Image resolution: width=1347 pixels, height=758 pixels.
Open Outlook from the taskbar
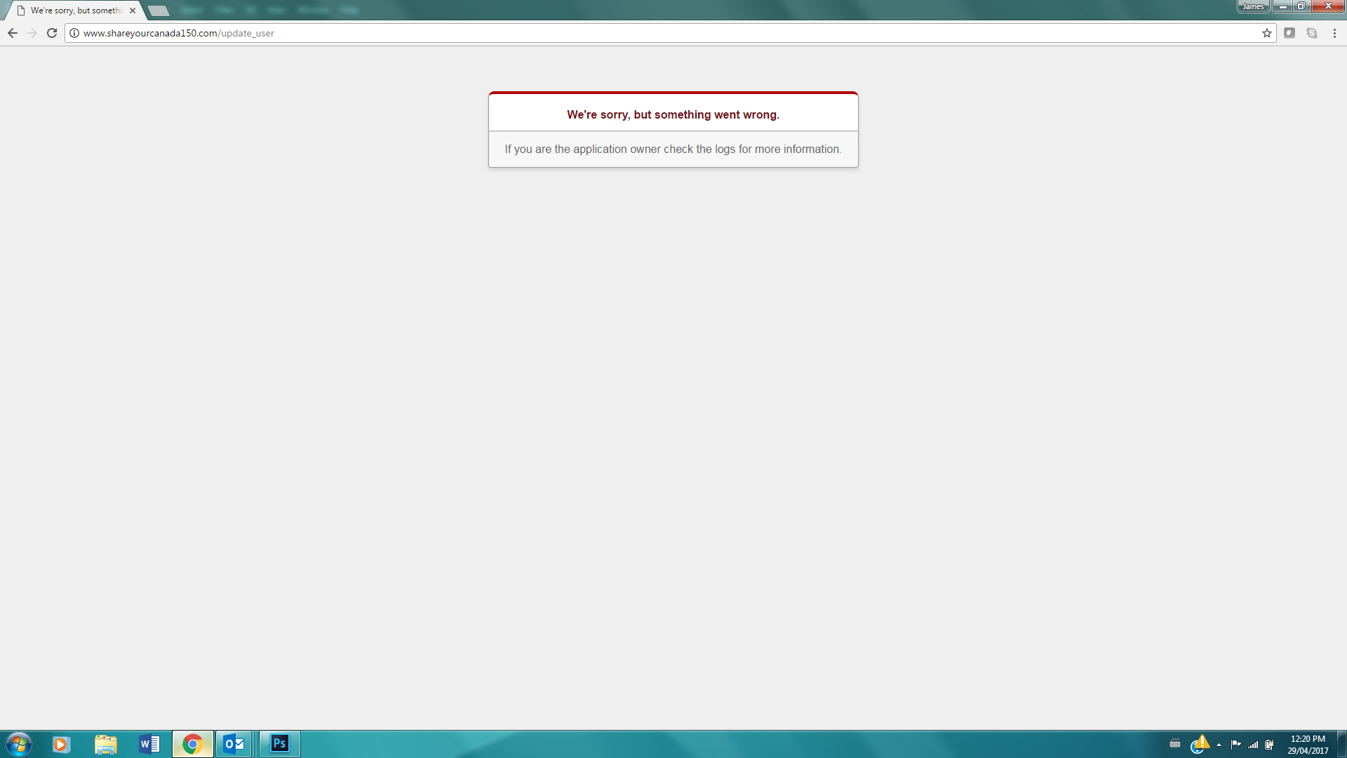(x=234, y=743)
